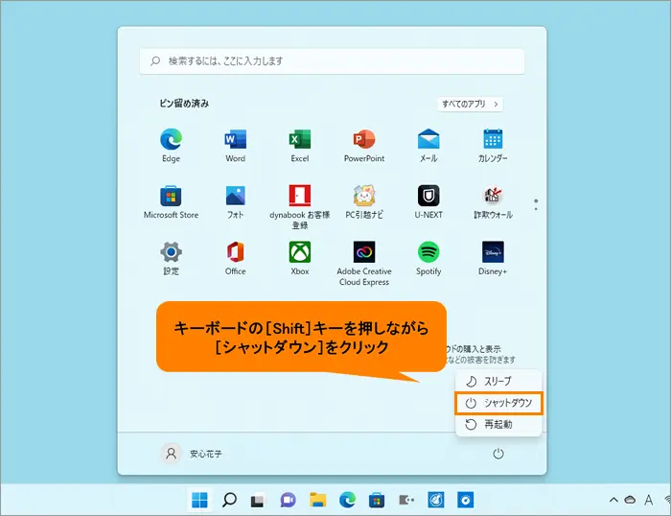Viewport: 671px width, 516px height.
Task: Open Task View on the taskbar
Action: point(257,500)
